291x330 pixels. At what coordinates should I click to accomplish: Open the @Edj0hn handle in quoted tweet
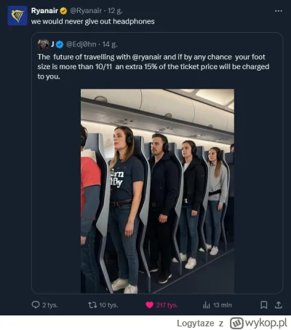[81, 44]
